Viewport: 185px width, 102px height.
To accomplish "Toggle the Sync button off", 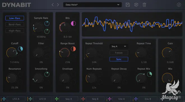I will pyautogui.click(x=119, y=59).
